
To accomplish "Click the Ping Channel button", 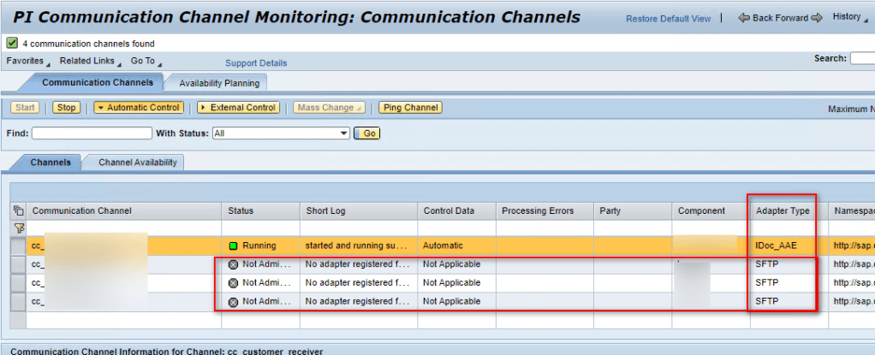I will click(410, 108).
